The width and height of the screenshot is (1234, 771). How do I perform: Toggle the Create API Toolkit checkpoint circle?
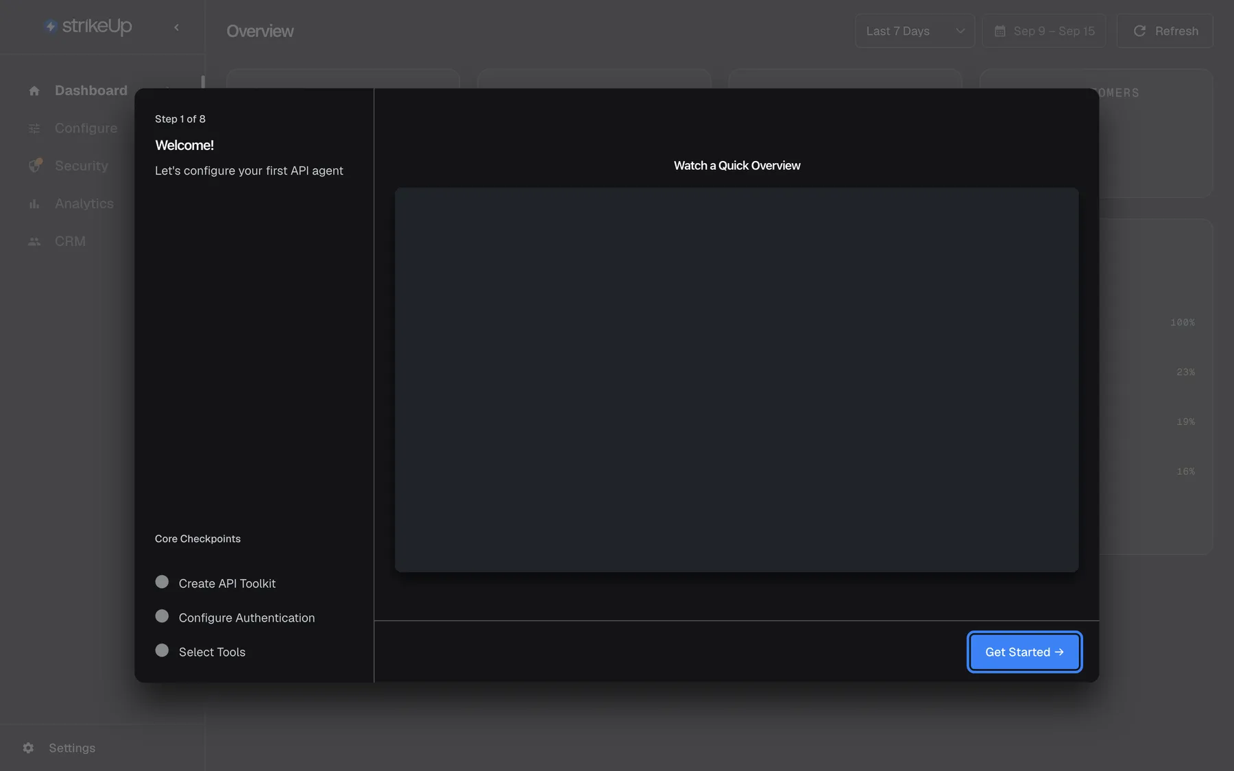[162, 582]
